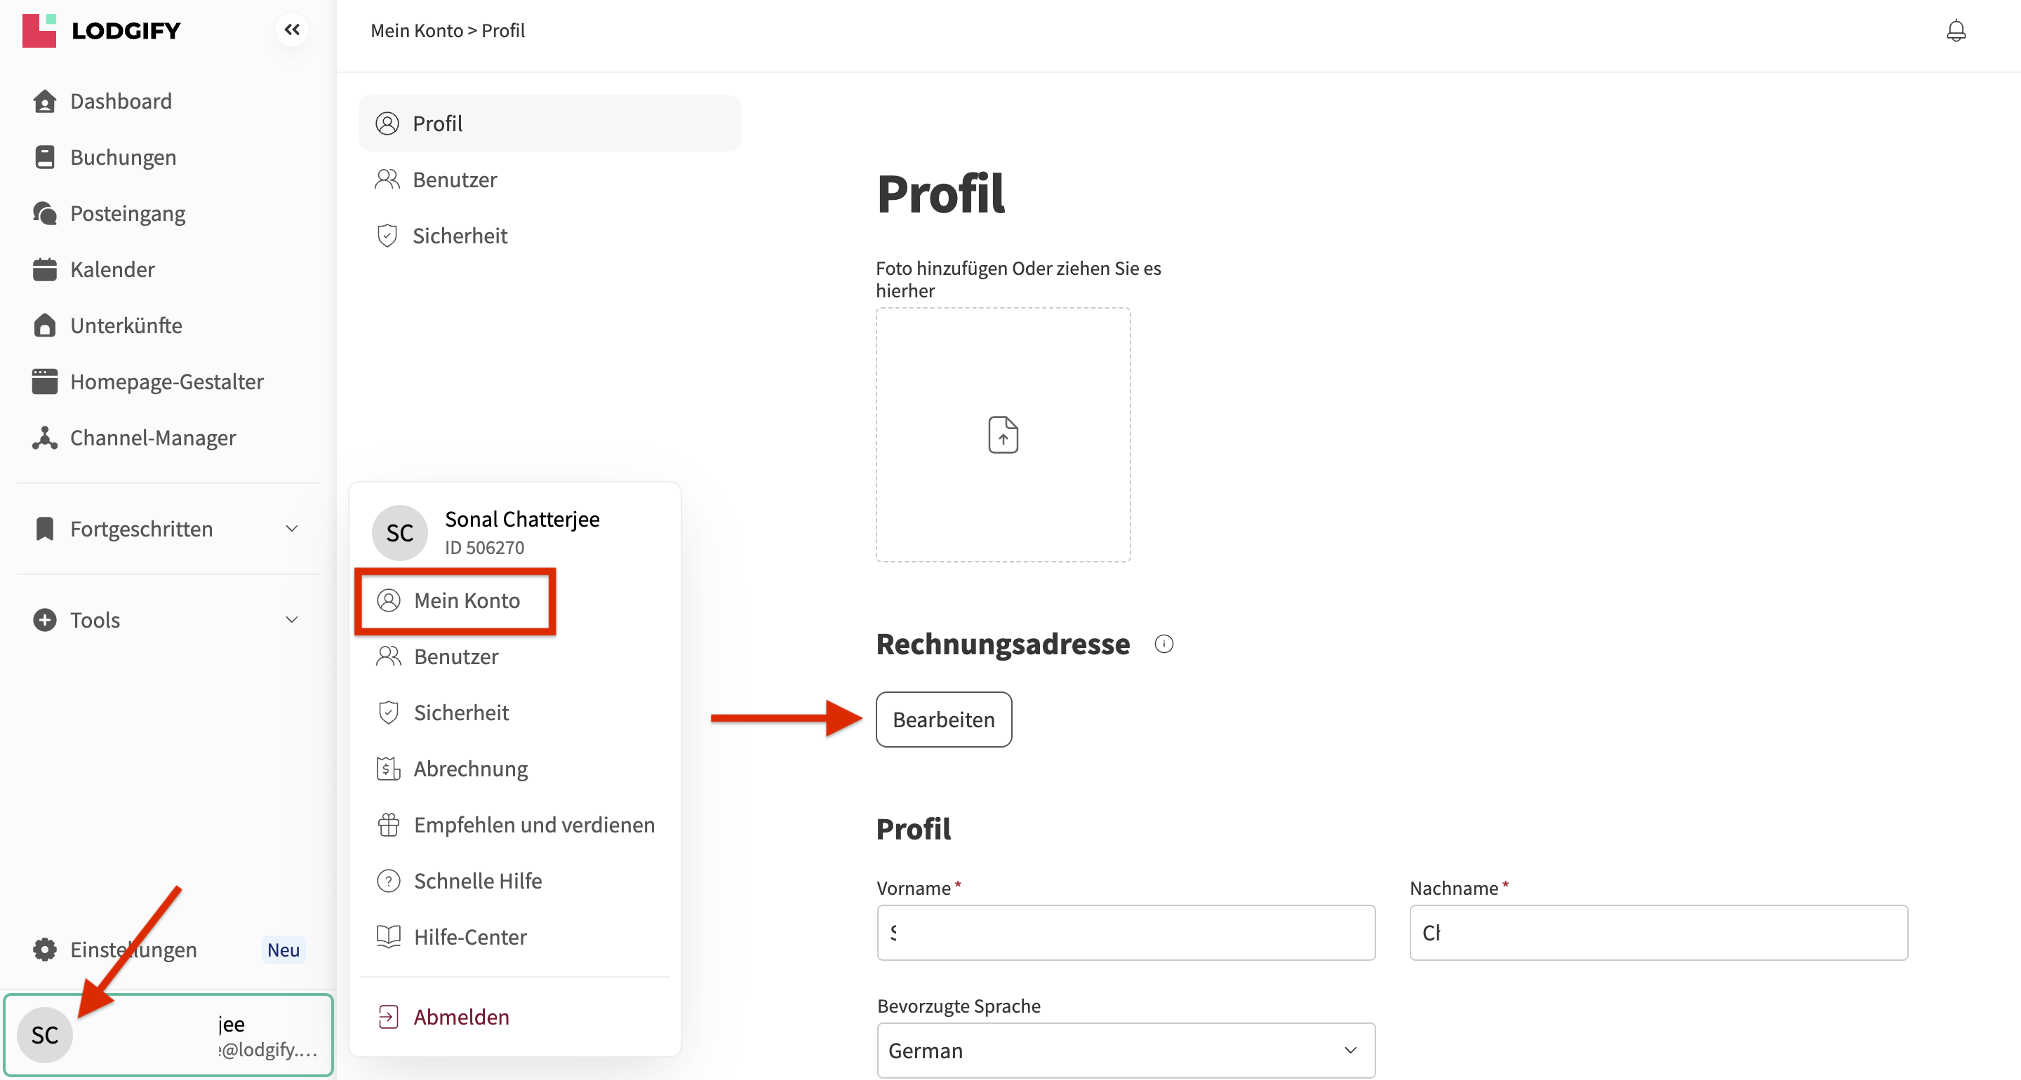Click the SC user account card
2021x1080 pixels.
[168, 1034]
